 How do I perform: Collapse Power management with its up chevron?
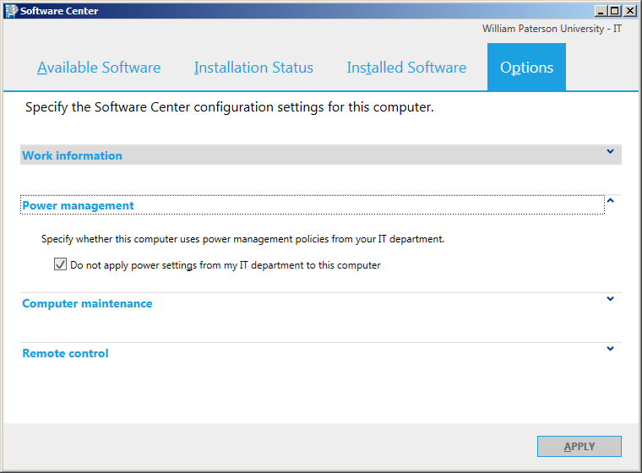click(610, 201)
